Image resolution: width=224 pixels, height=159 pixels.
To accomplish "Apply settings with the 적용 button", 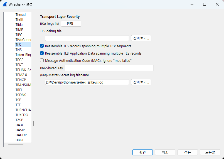I will [188, 152].
